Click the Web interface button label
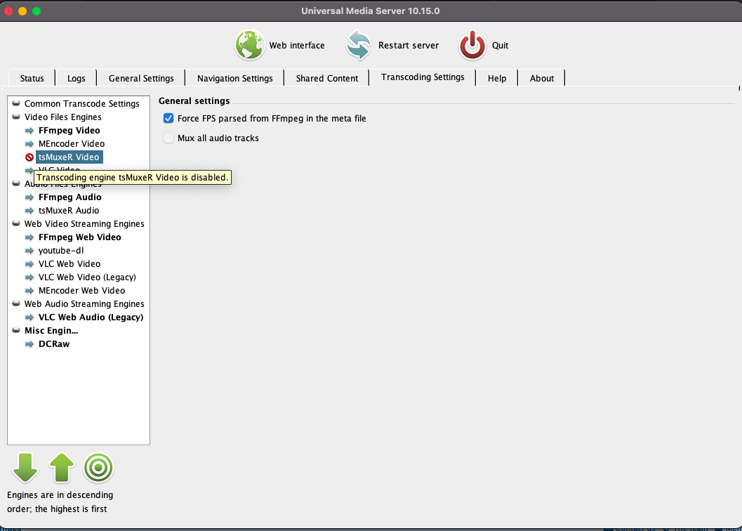The height and width of the screenshot is (531, 742). click(x=297, y=46)
